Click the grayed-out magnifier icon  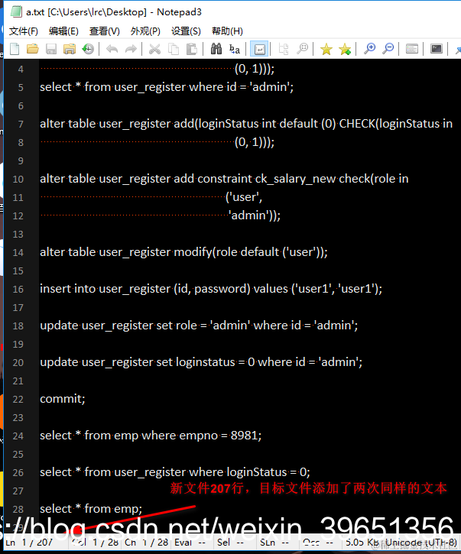302,49
